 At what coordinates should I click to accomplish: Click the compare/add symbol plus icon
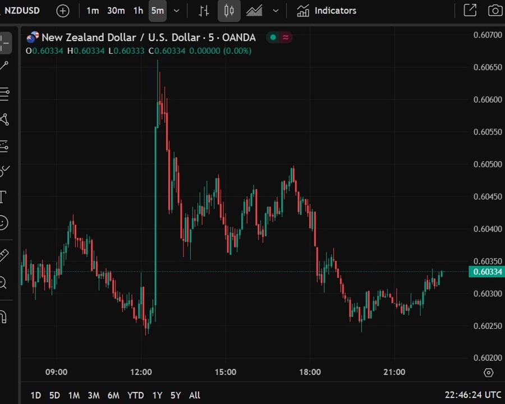click(x=63, y=11)
